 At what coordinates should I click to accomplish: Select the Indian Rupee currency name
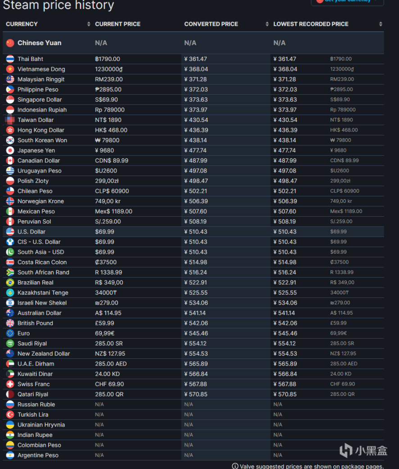click(35, 435)
